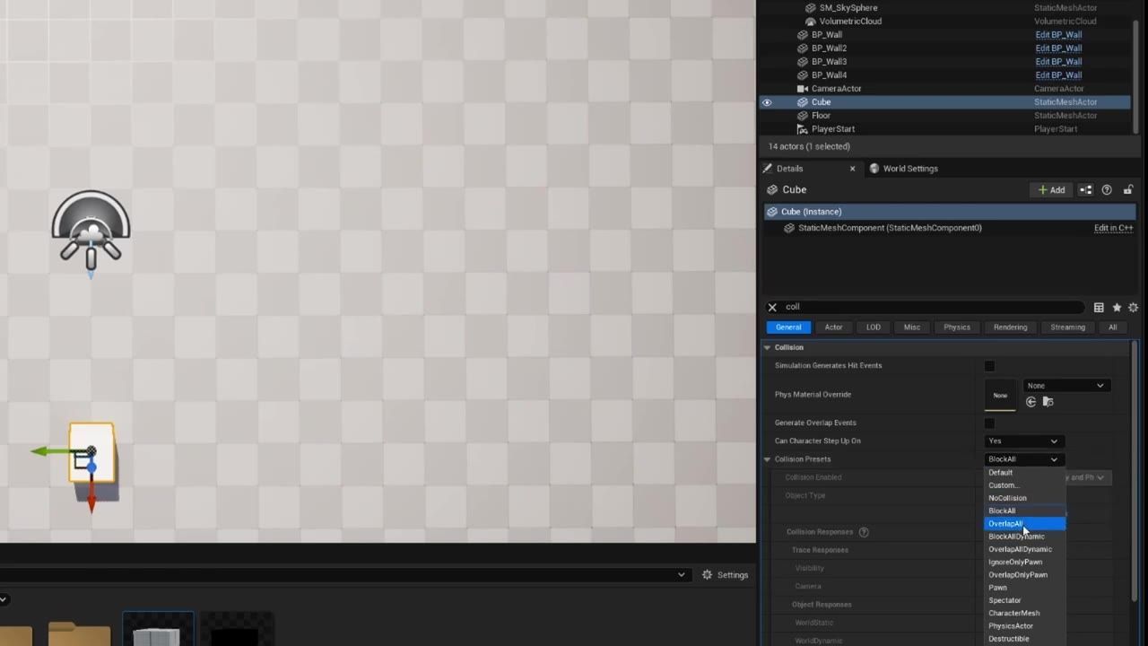Click the Add component button
This screenshot has height=646, width=1148.
click(1051, 190)
